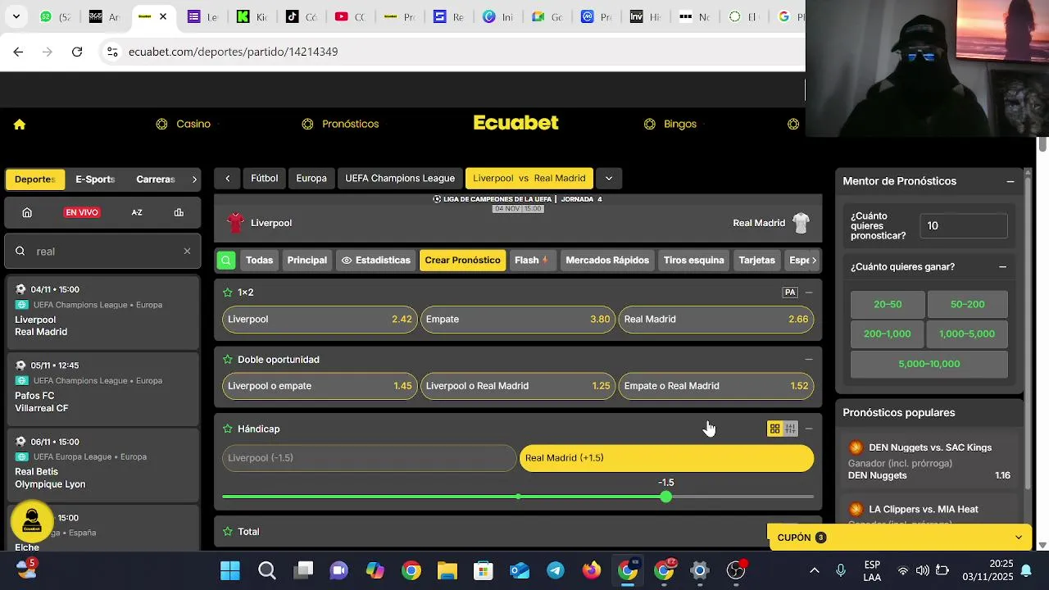Click the PA badge in 1x2 market
This screenshot has height=590, width=1049.
point(790,293)
